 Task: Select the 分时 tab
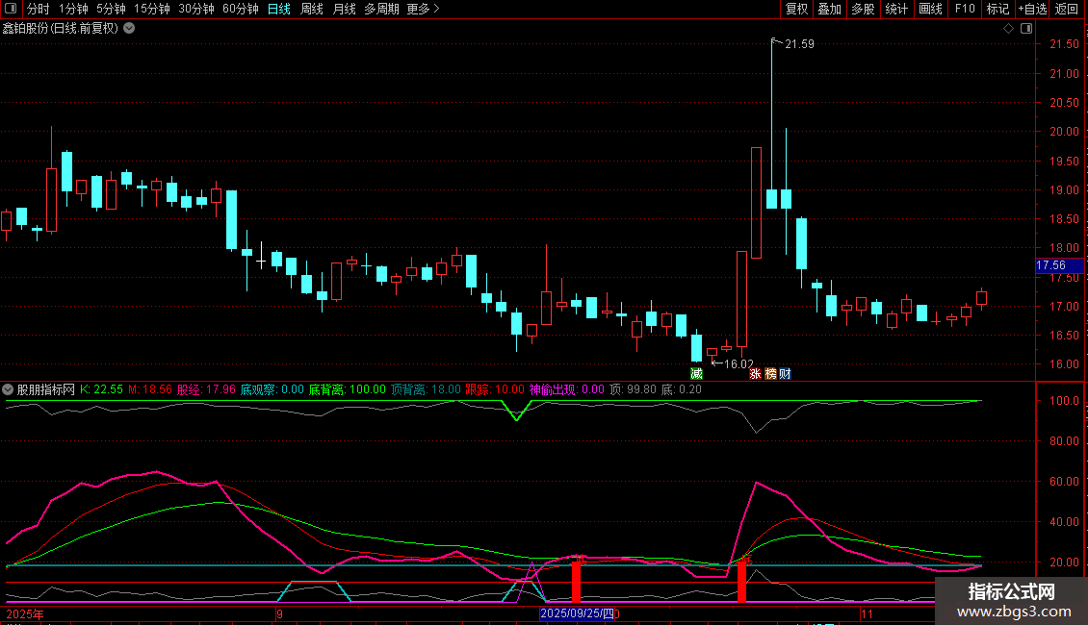coord(38,9)
